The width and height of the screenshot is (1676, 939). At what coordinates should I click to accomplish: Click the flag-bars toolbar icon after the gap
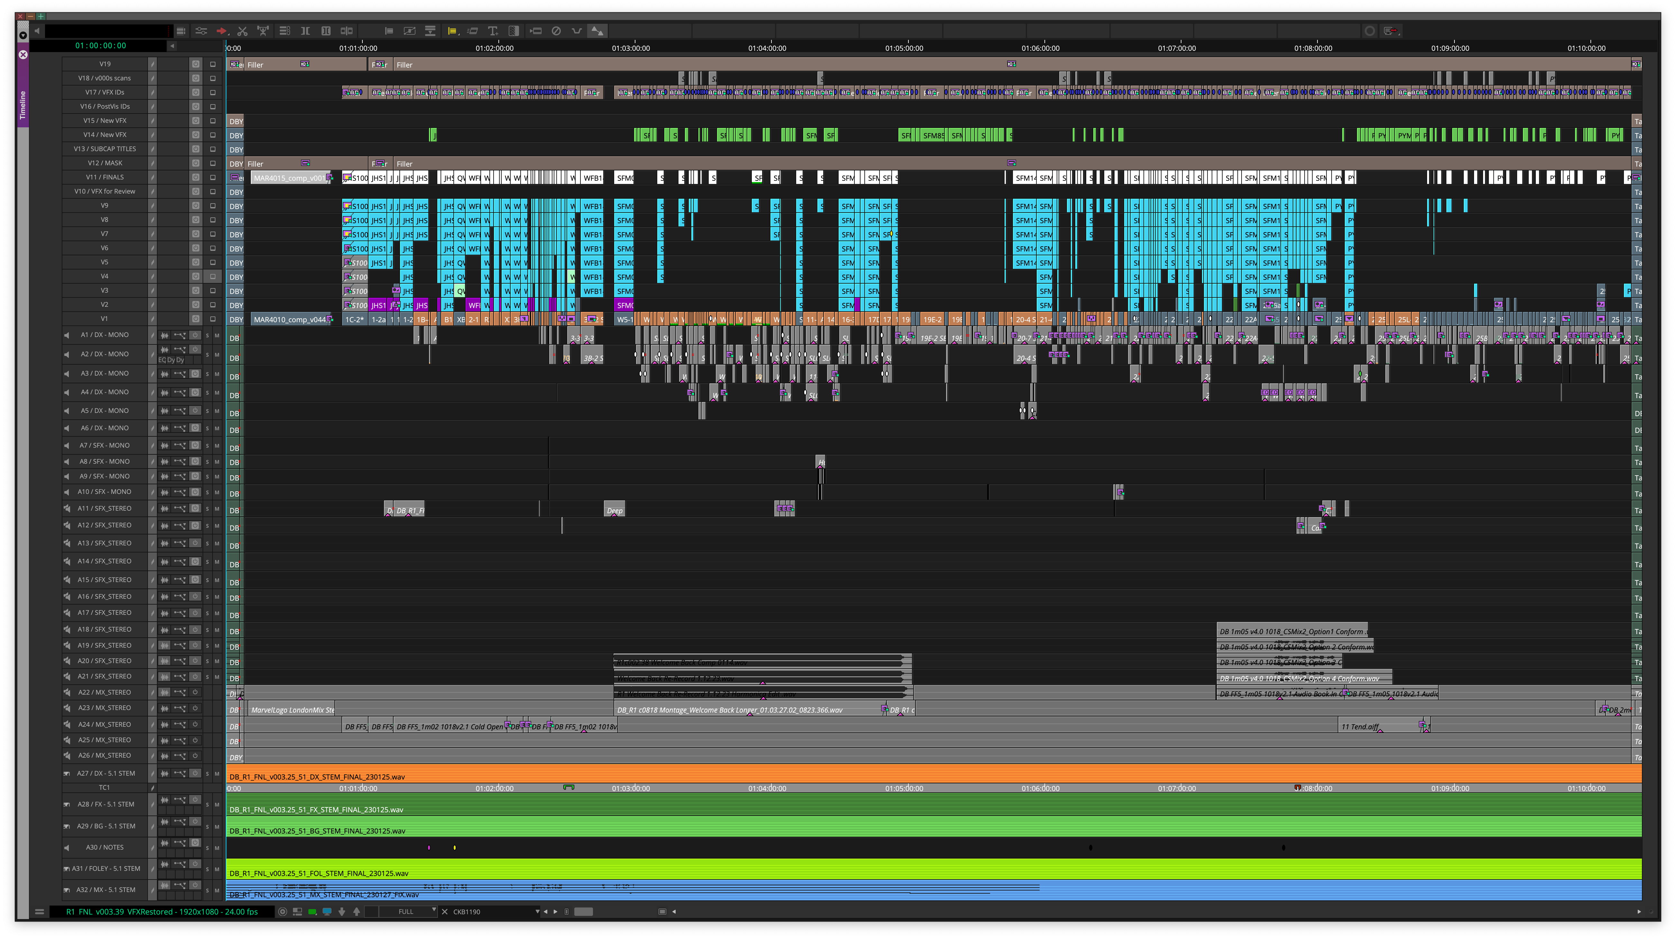pos(389,31)
